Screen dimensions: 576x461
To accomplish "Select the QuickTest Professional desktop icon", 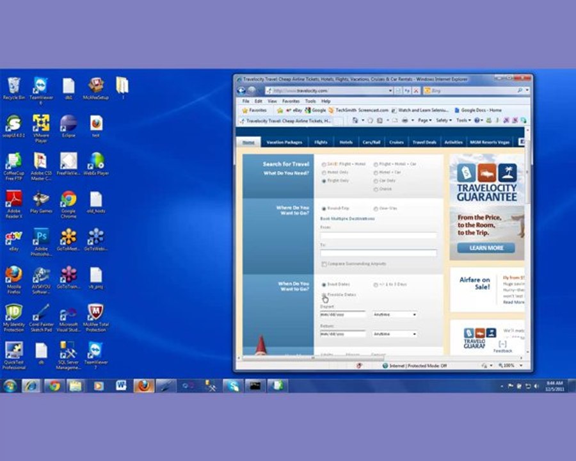I will (14, 355).
